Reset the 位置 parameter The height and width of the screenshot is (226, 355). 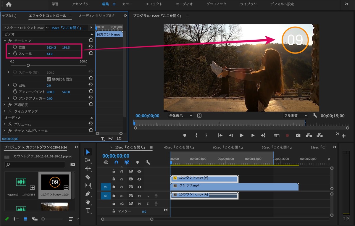coord(91,47)
